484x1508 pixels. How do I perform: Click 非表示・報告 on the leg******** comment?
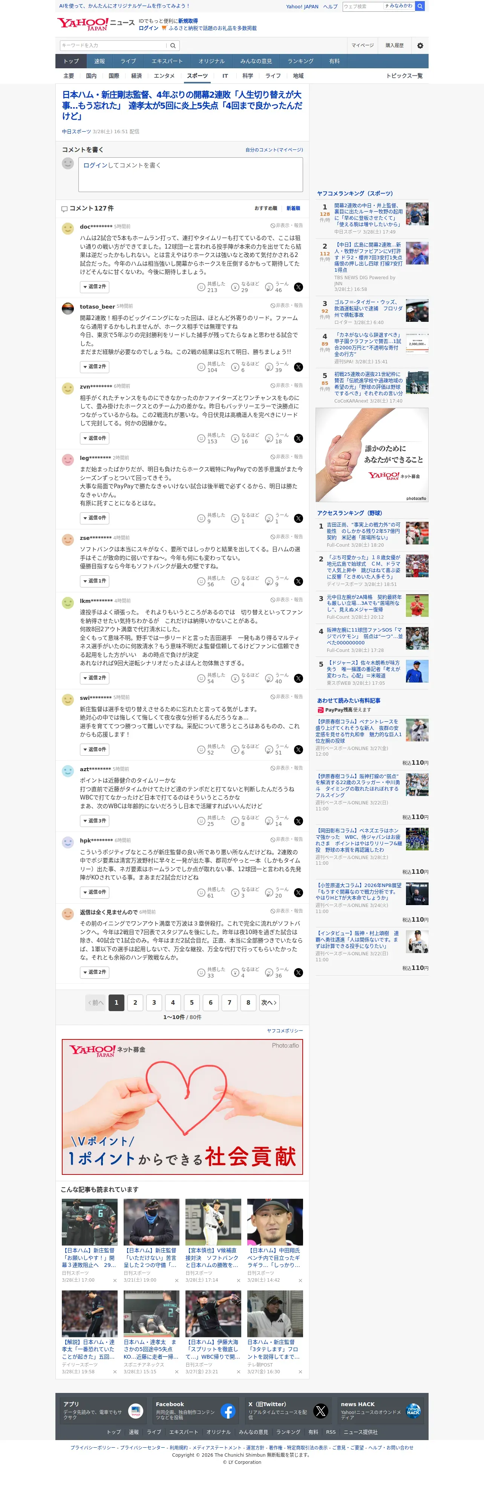pyautogui.click(x=286, y=457)
